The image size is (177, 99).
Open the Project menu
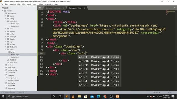[40, 4]
